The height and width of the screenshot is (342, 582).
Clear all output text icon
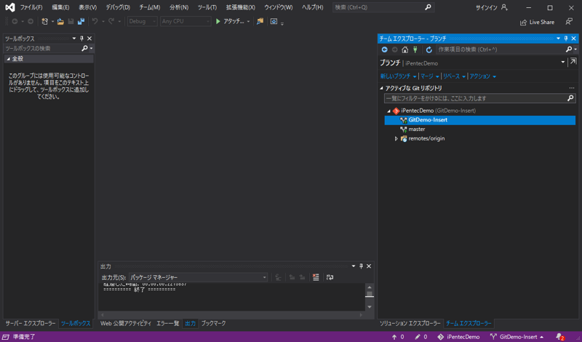(316, 277)
